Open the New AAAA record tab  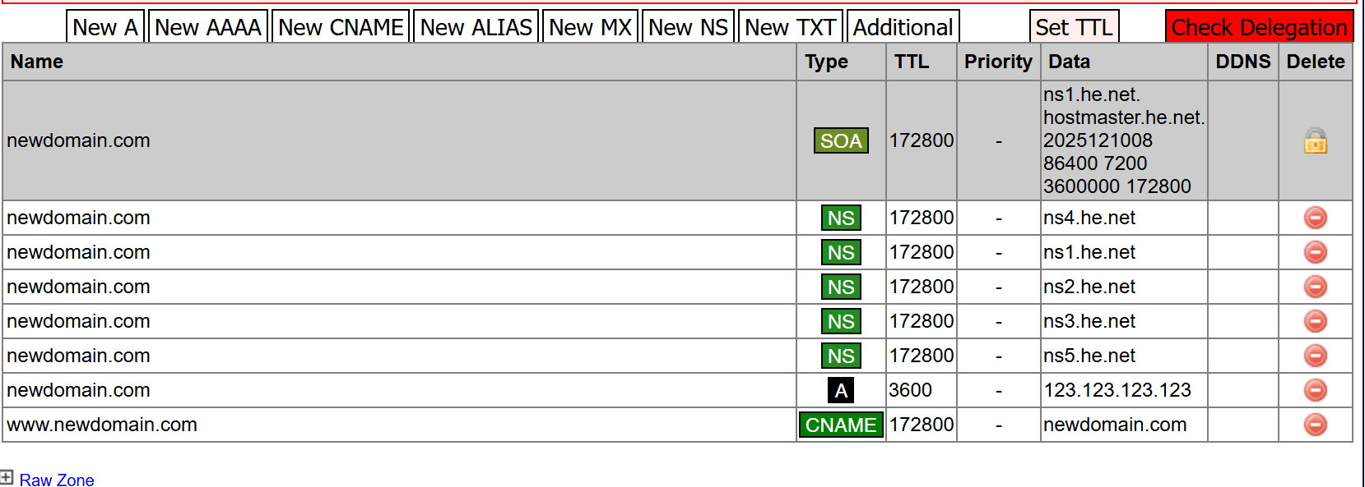tap(208, 27)
